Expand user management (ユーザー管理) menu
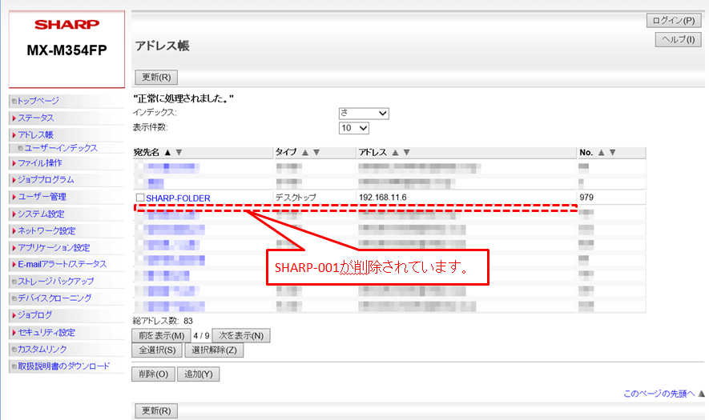 42,197
